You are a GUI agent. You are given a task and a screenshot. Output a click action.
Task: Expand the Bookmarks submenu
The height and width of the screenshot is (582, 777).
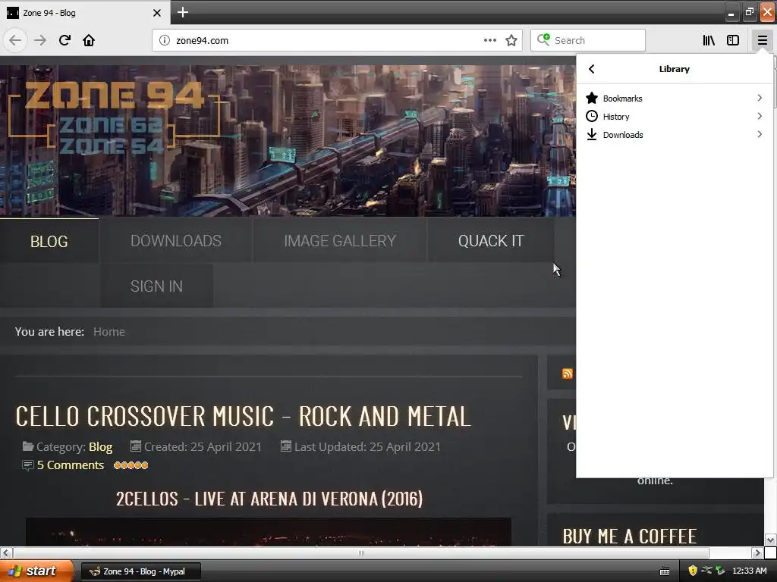pyautogui.click(x=760, y=98)
